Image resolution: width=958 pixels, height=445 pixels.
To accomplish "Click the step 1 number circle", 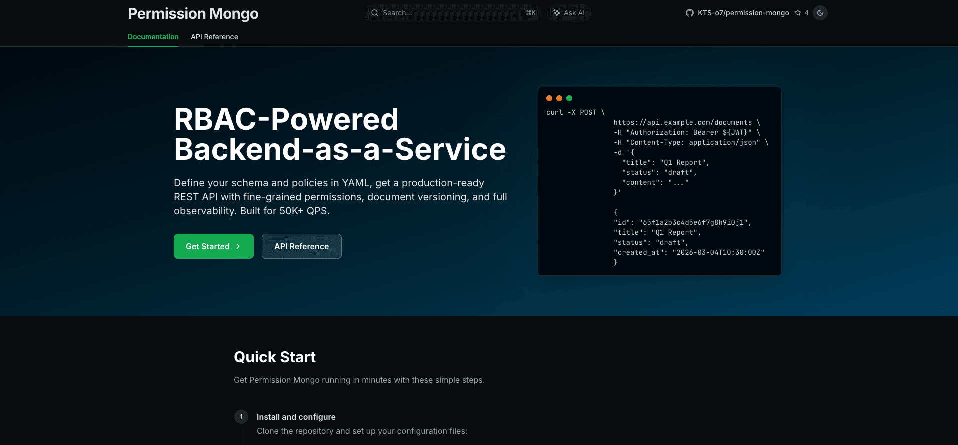I will 241,417.
